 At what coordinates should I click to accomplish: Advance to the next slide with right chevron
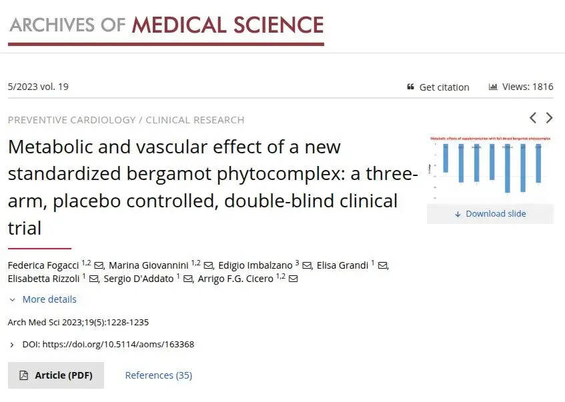click(x=549, y=118)
